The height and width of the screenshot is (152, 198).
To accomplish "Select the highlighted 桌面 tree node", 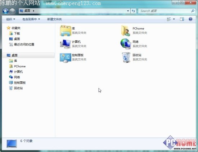I will click(x=28, y=55).
